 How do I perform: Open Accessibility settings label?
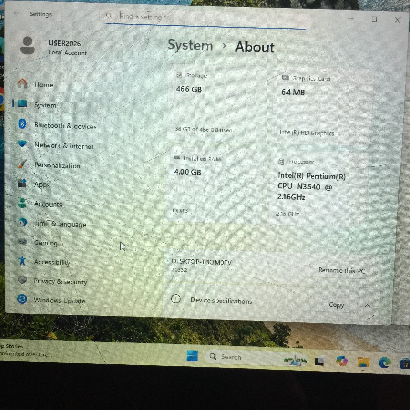(x=52, y=262)
